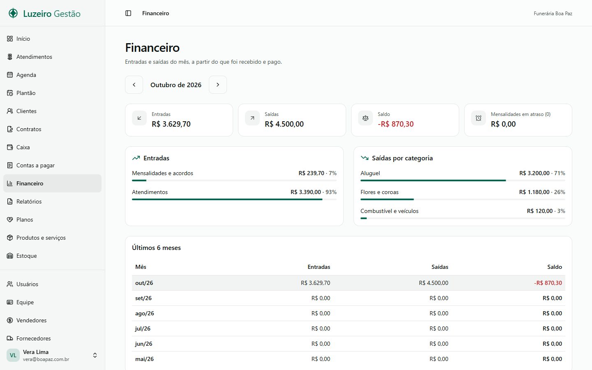Open Produtos e serviços box icon
592x370 pixels.
point(10,238)
